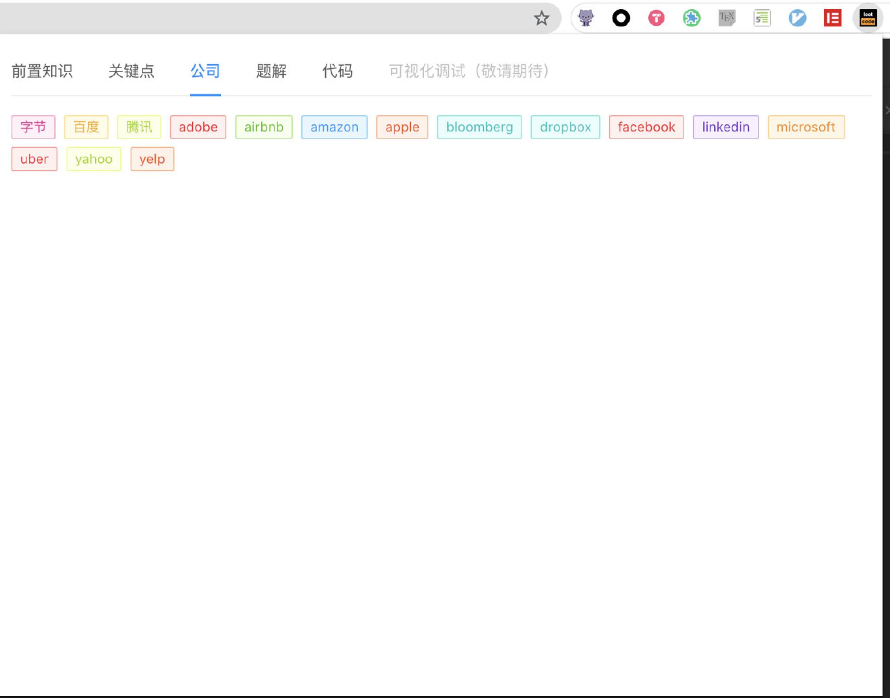Open the 代码 tab
Screen dimensions: 890x698
pyautogui.click(x=337, y=71)
